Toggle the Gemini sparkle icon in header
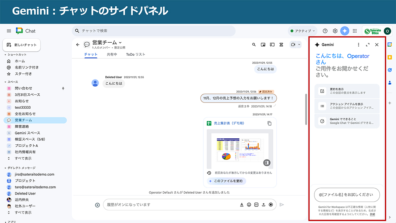The width and height of the screenshot is (396, 223). (345, 31)
